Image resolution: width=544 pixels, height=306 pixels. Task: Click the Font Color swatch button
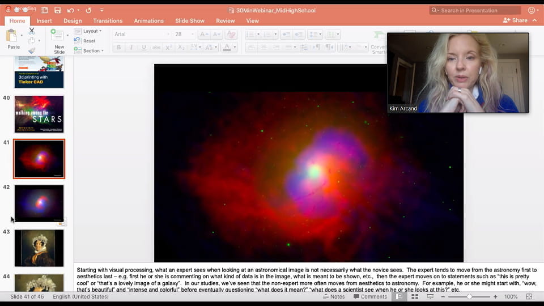pos(227,47)
